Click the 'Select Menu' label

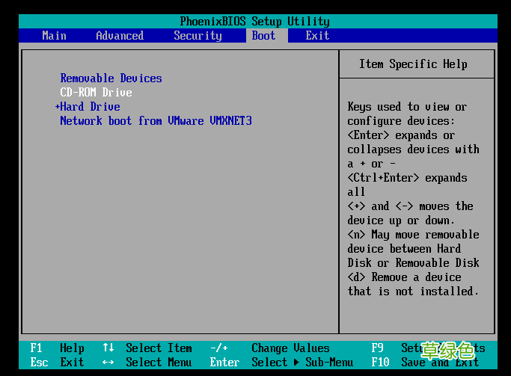pos(159,362)
